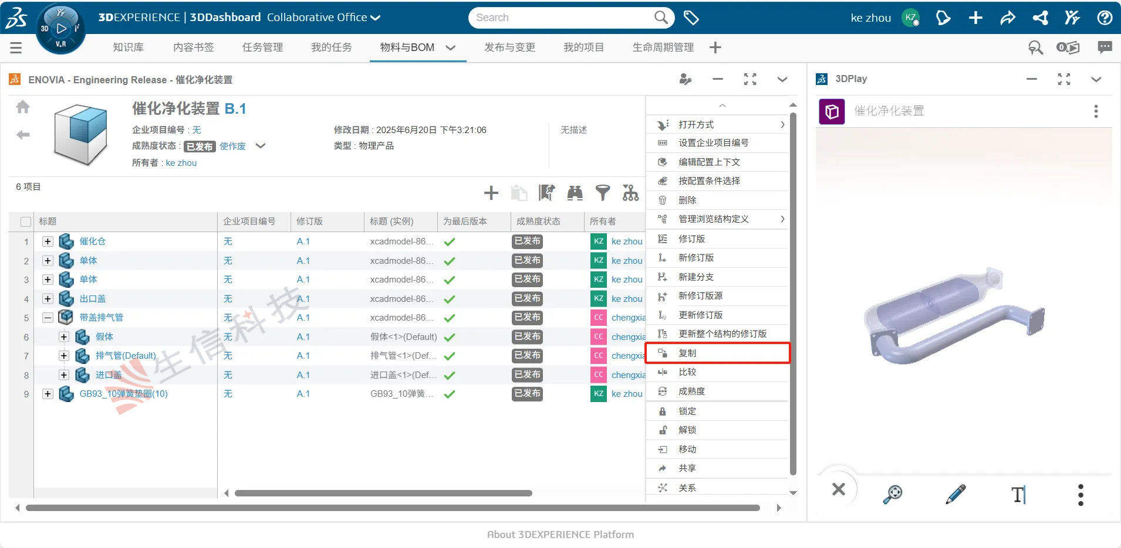Screen dimensions: 1121x548
Task: Click the structure tree icon above table
Action: [x=631, y=192]
